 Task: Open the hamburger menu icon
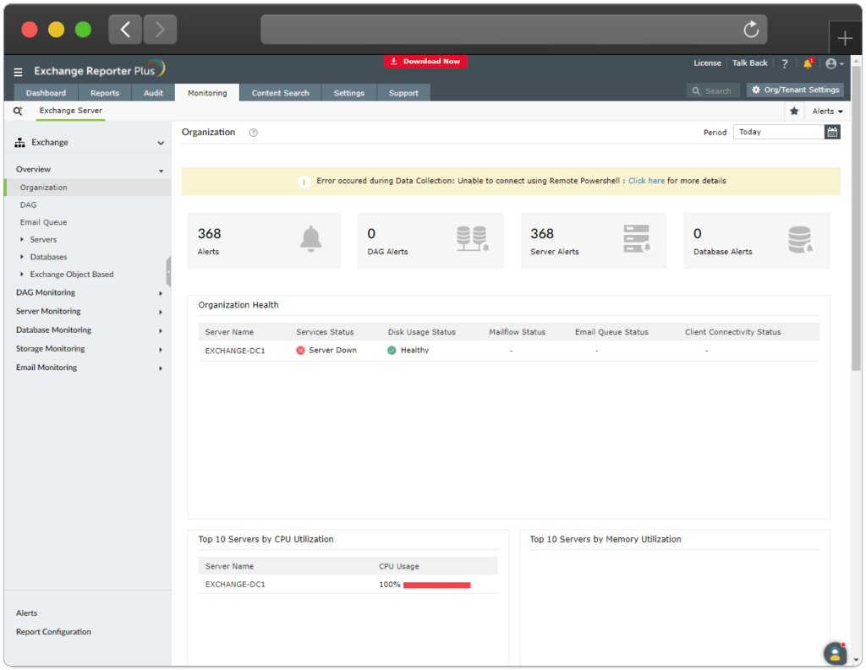[19, 72]
